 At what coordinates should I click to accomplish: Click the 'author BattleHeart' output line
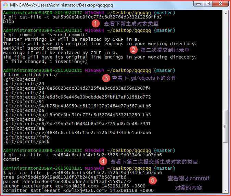click(74, 186)
